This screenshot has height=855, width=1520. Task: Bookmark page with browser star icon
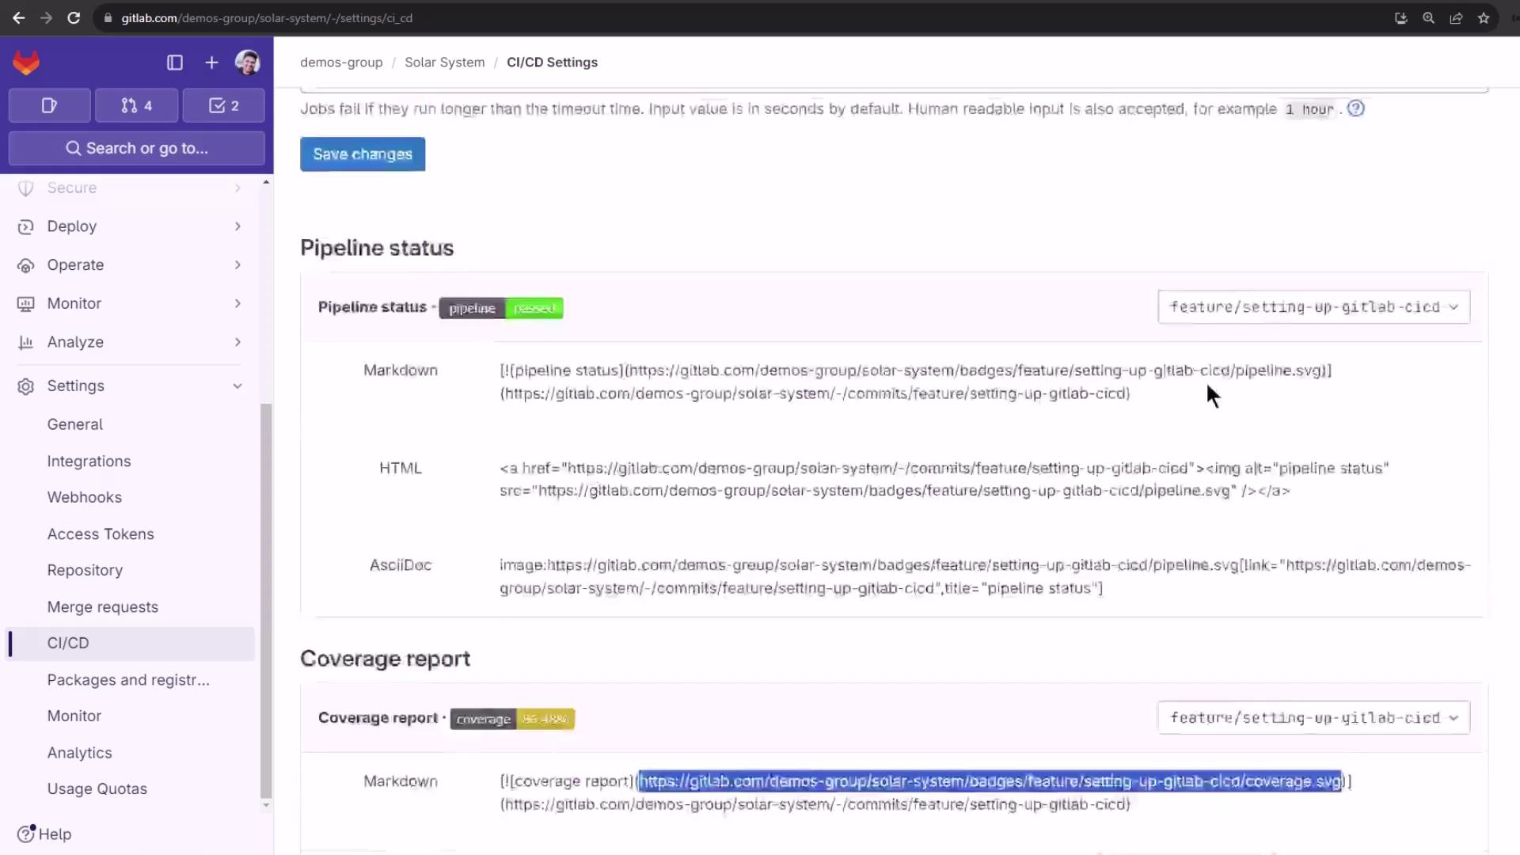(x=1484, y=17)
